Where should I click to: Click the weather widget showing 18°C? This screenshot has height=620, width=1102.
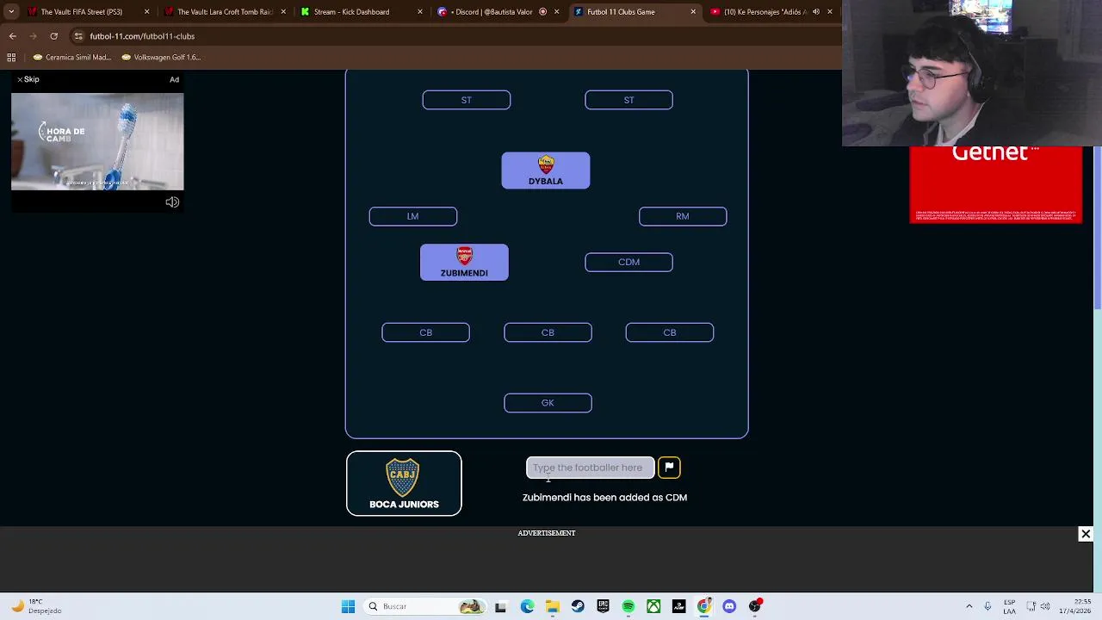[x=34, y=606]
